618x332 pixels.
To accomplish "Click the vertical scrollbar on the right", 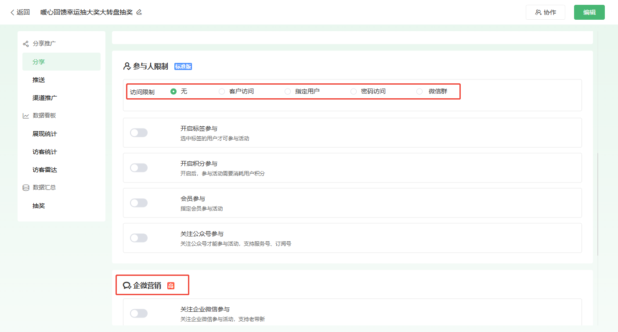I will pyautogui.click(x=598, y=204).
